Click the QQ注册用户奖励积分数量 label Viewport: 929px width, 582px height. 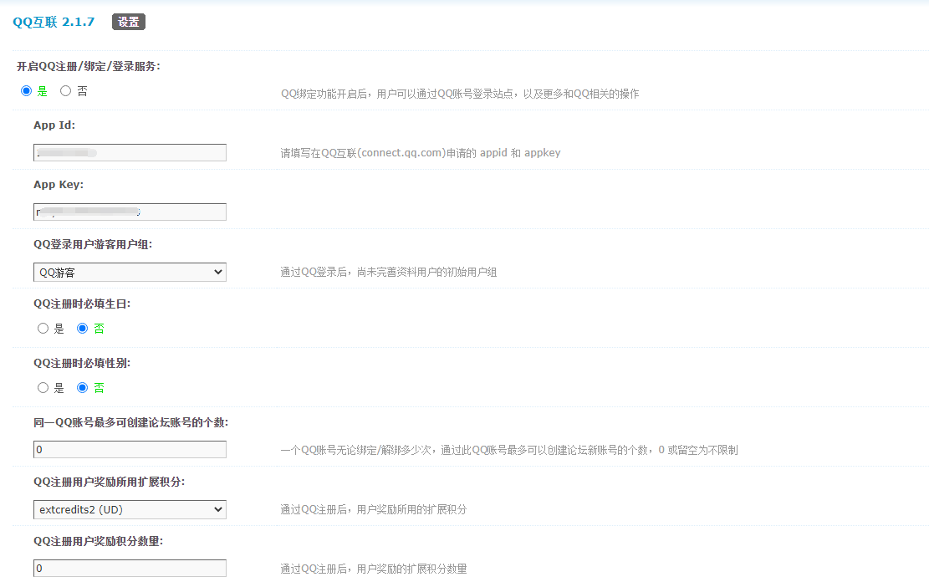(99, 541)
